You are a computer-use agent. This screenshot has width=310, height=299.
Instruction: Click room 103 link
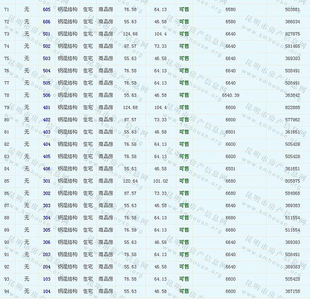click(x=47, y=279)
